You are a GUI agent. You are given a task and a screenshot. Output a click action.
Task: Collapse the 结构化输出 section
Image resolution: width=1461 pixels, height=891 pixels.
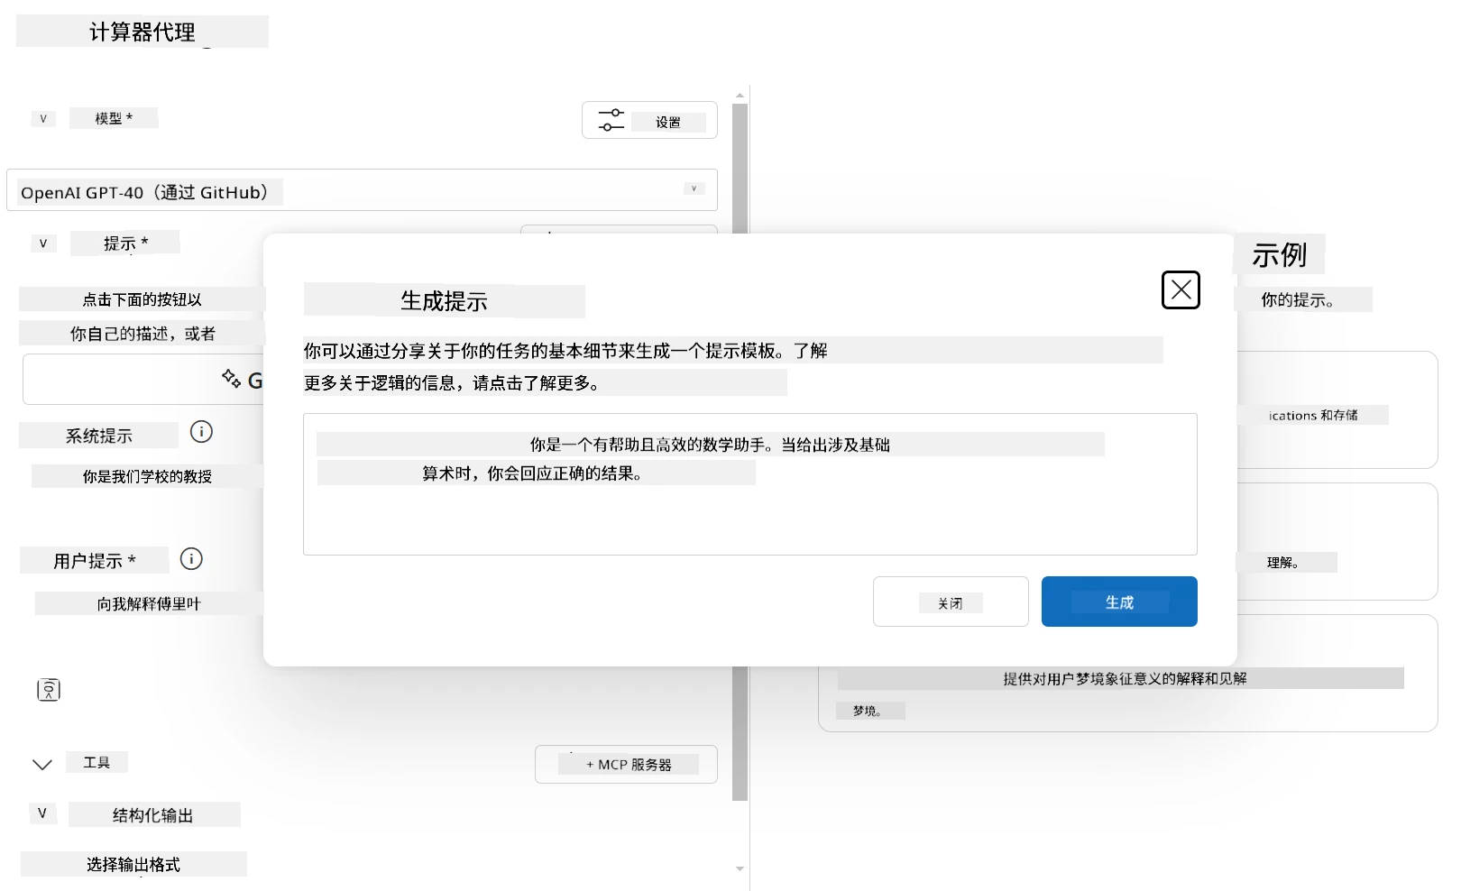42,813
